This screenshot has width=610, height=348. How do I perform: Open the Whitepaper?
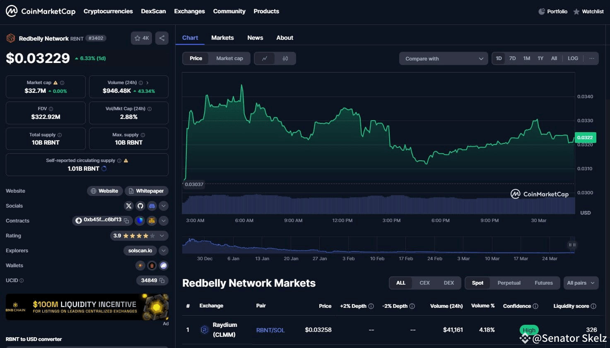point(147,191)
